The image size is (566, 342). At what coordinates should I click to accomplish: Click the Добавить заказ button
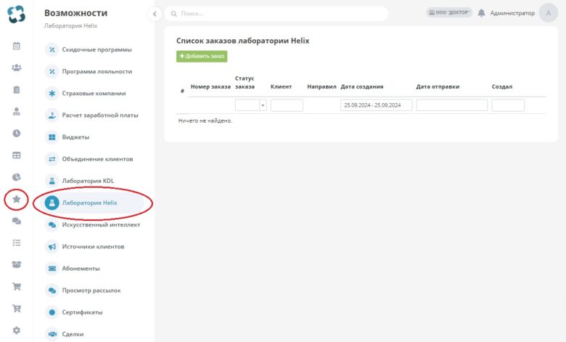click(202, 57)
